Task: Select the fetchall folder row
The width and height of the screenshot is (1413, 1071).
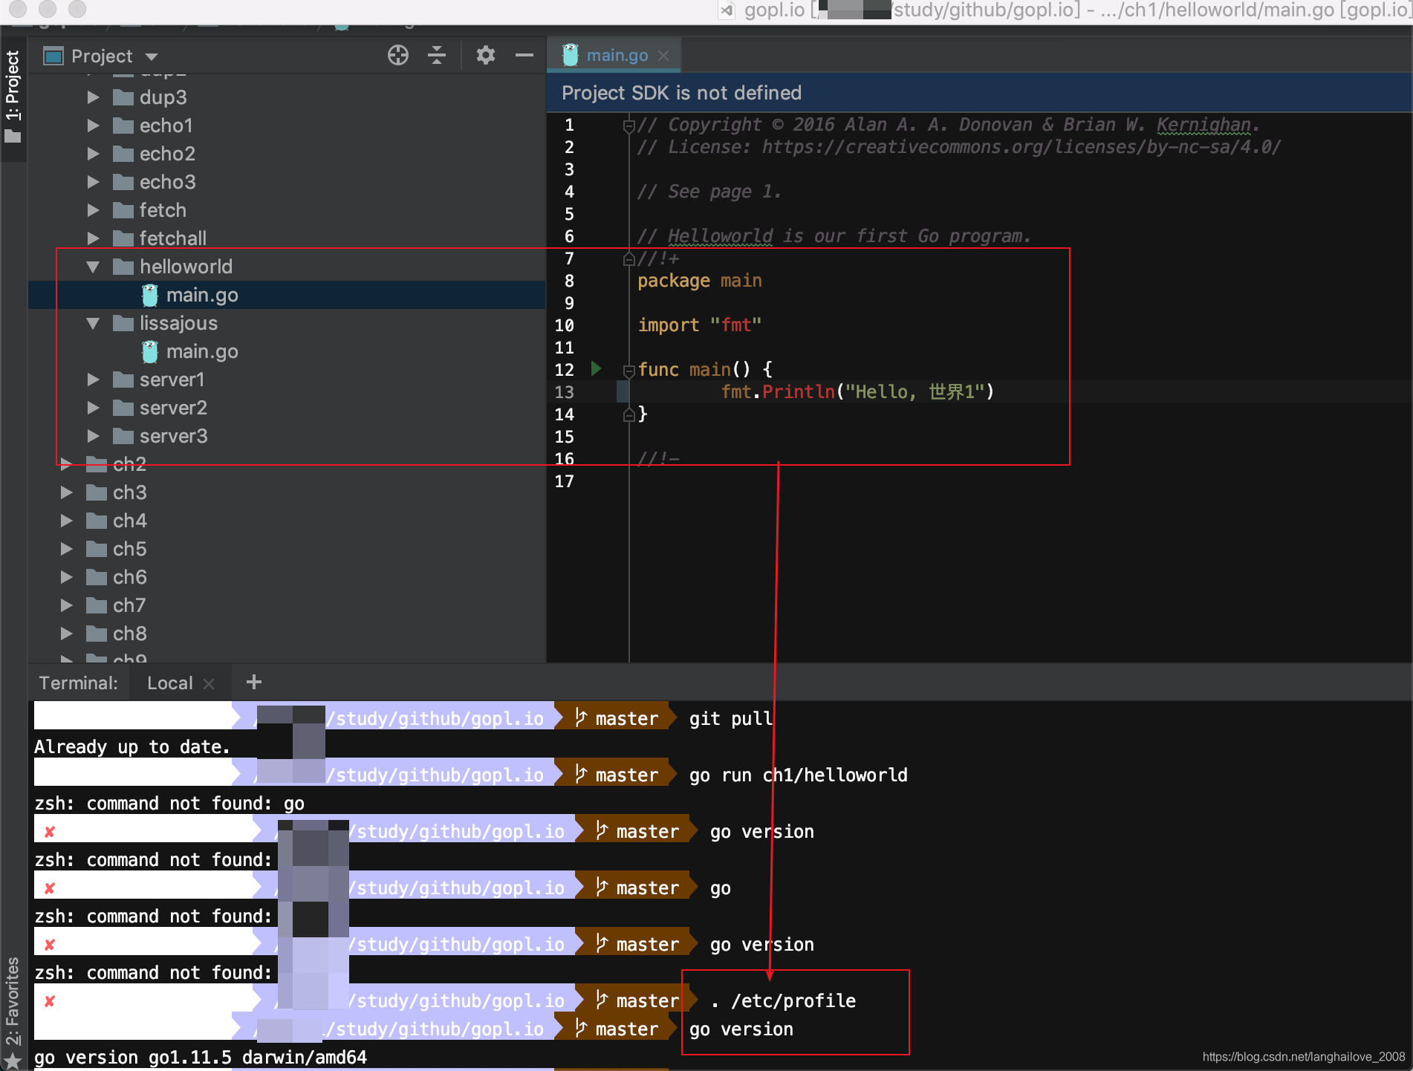Action: pos(287,238)
